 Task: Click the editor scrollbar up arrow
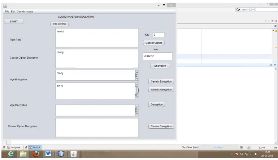[x=273, y=31]
